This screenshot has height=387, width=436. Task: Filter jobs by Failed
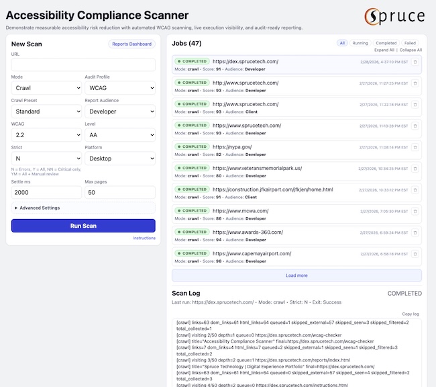pyautogui.click(x=410, y=43)
